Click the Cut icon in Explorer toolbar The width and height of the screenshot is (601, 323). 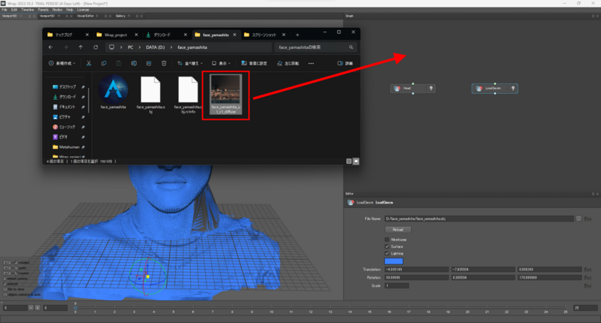pyautogui.click(x=89, y=63)
